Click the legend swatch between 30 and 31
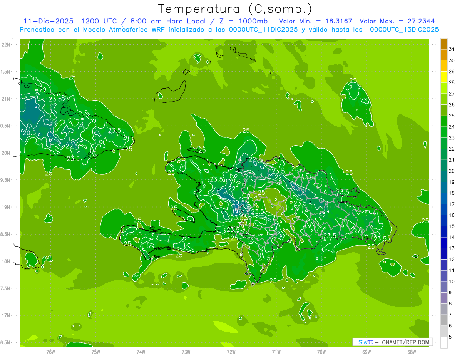 (x=444, y=55)
